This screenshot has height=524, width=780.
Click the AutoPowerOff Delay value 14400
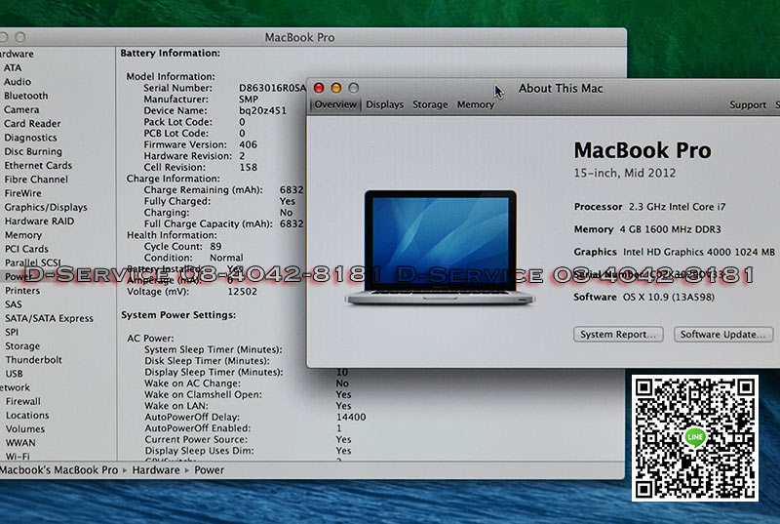click(x=351, y=418)
